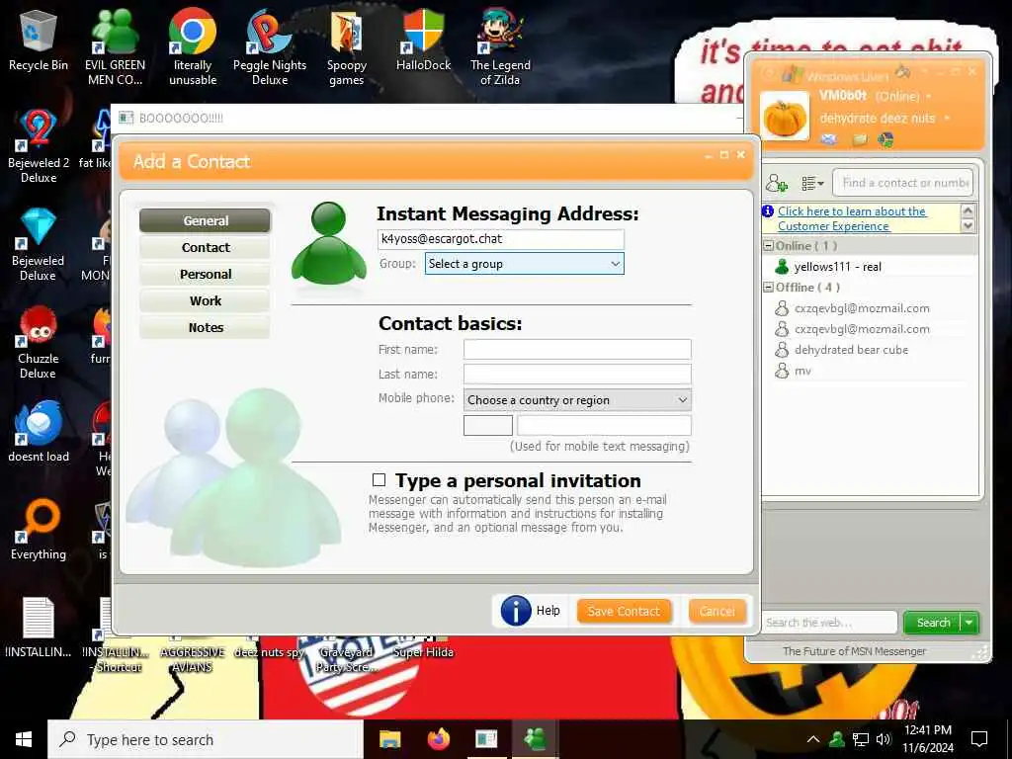
Task: Show hidden system tray icons
Action: point(813,739)
